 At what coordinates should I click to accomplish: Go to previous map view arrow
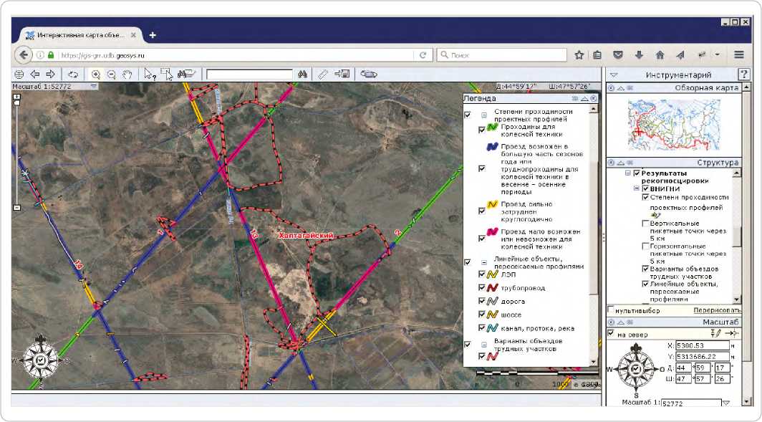(35, 75)
